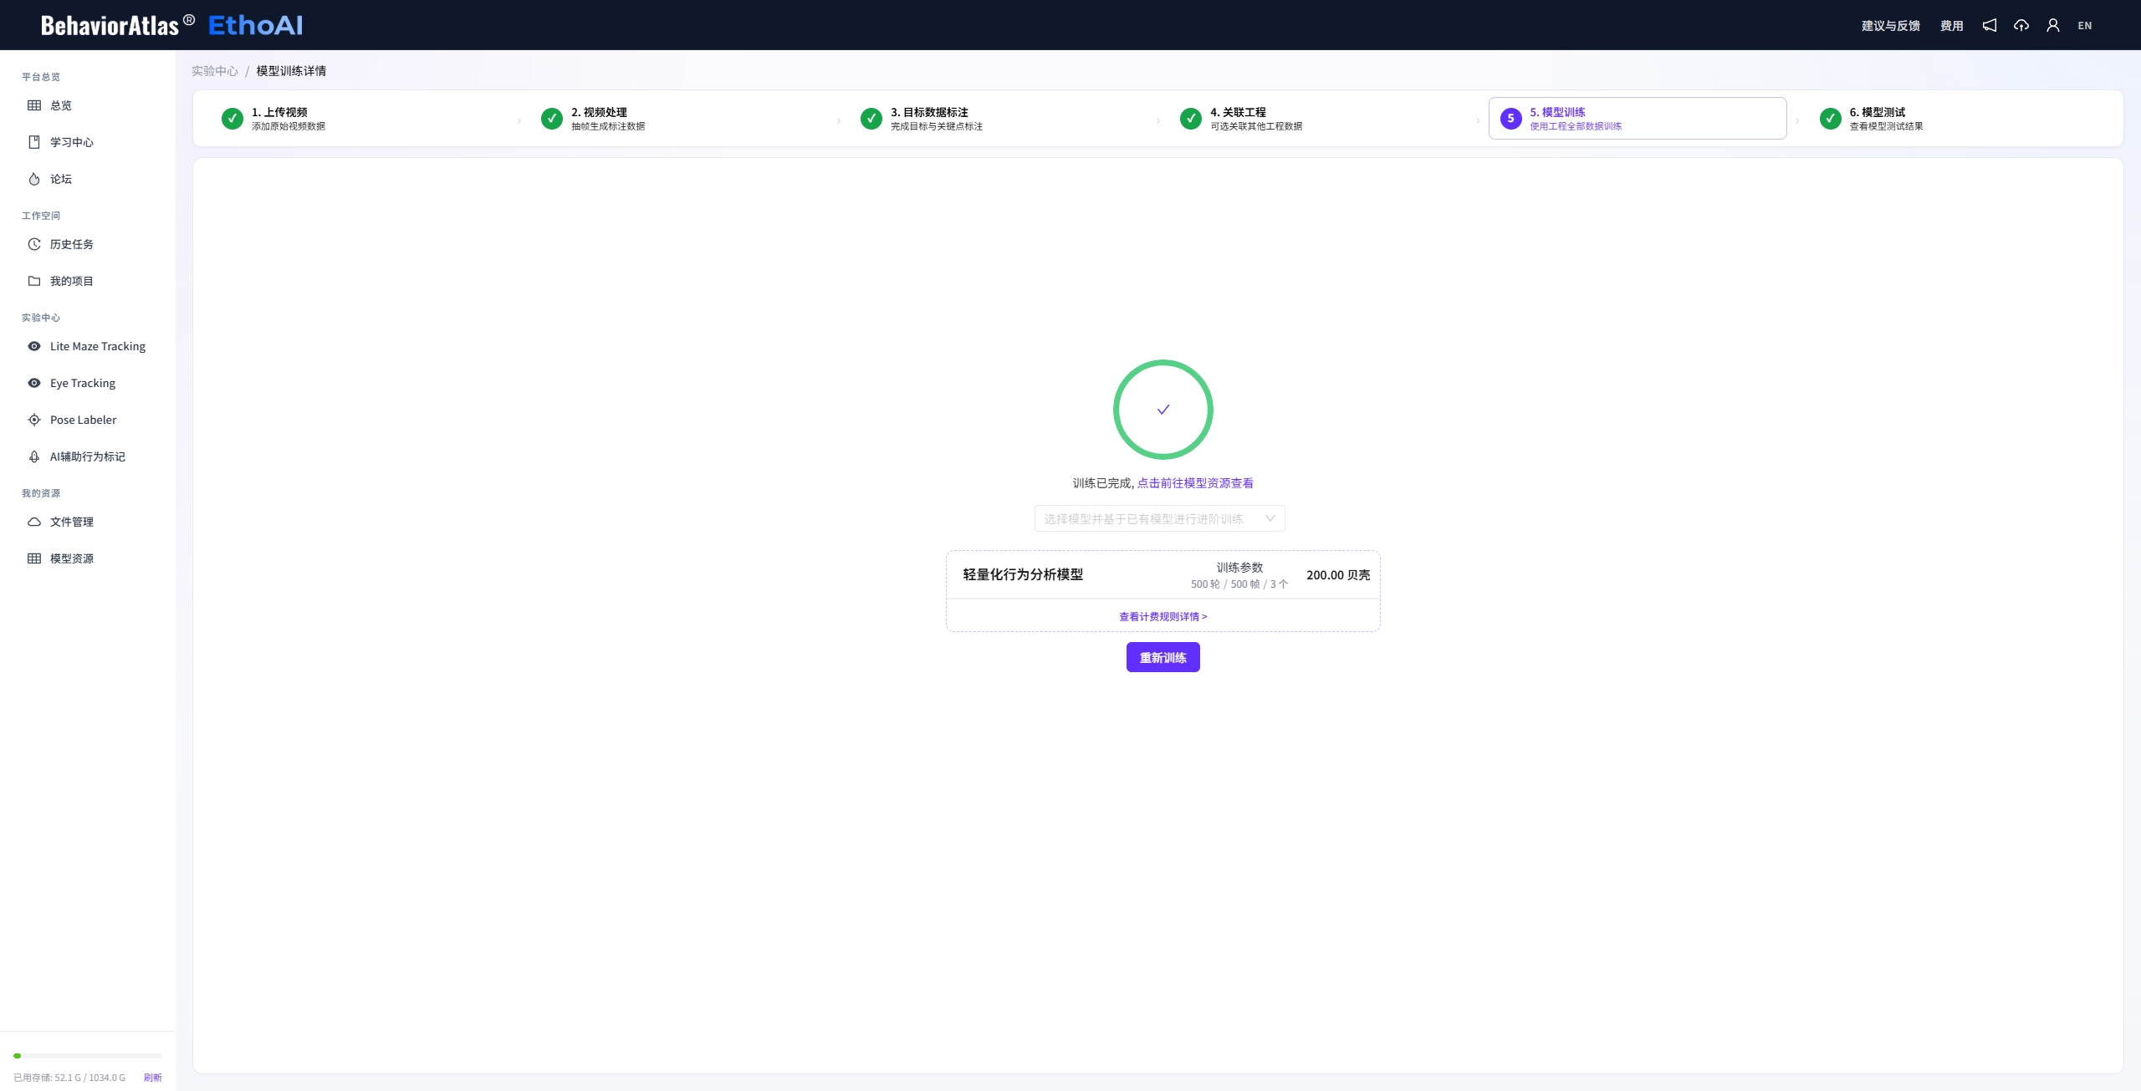Image resolution: width=2141 pixels, height=1091 pixels.
Task: Click 刷新 to refresh storage usage
Action: (x=153, y=1078)
